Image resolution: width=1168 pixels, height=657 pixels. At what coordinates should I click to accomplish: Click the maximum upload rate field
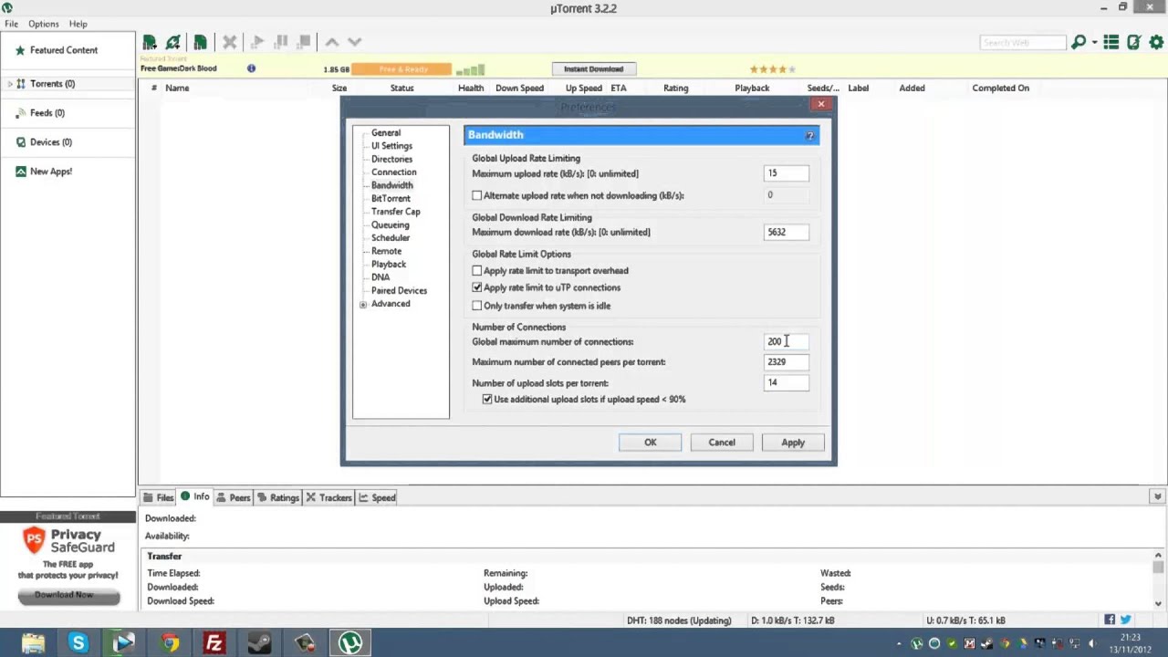click(x=786, y=173)
